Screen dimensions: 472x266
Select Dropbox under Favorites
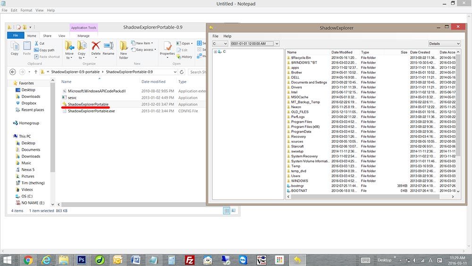point(29,103)
